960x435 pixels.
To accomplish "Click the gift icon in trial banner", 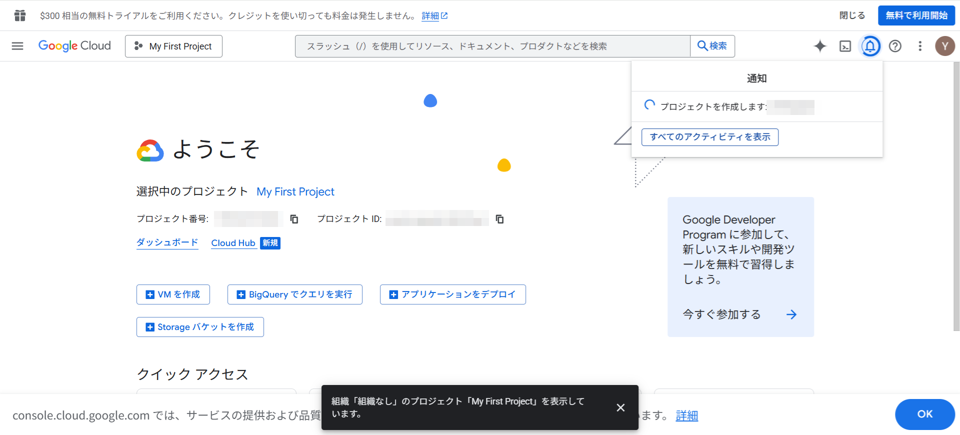I will [x=20, y=15].
